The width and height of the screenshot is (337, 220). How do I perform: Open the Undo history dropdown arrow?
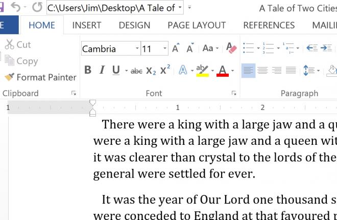point(26,7)
